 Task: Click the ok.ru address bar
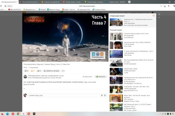point(10,6)
